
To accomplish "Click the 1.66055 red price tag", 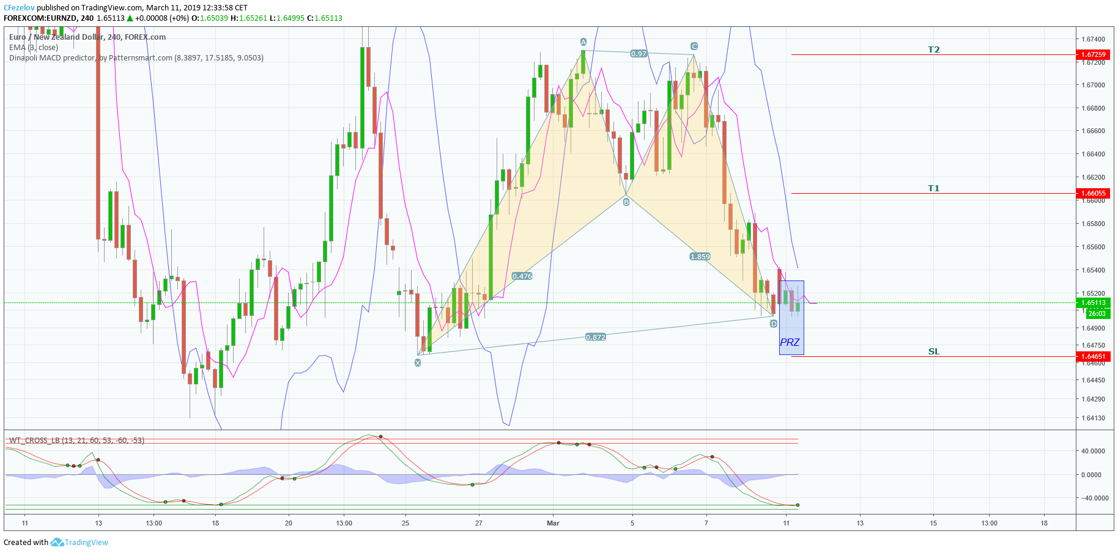I will click(x=1093, y=193).
